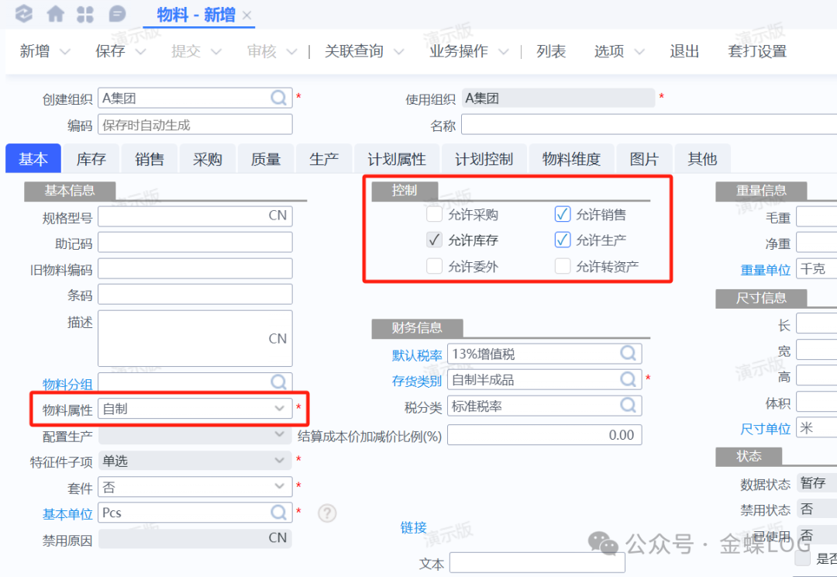Switch to the 库存 tab
Viewport: 837px width, 577px height.
click(x=91, y=159)
